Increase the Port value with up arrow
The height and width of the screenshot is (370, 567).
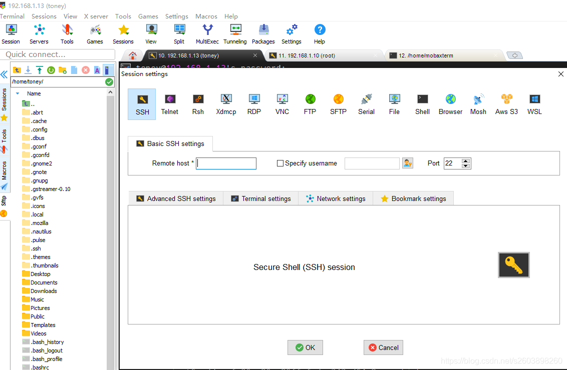[x=466, y=160]
